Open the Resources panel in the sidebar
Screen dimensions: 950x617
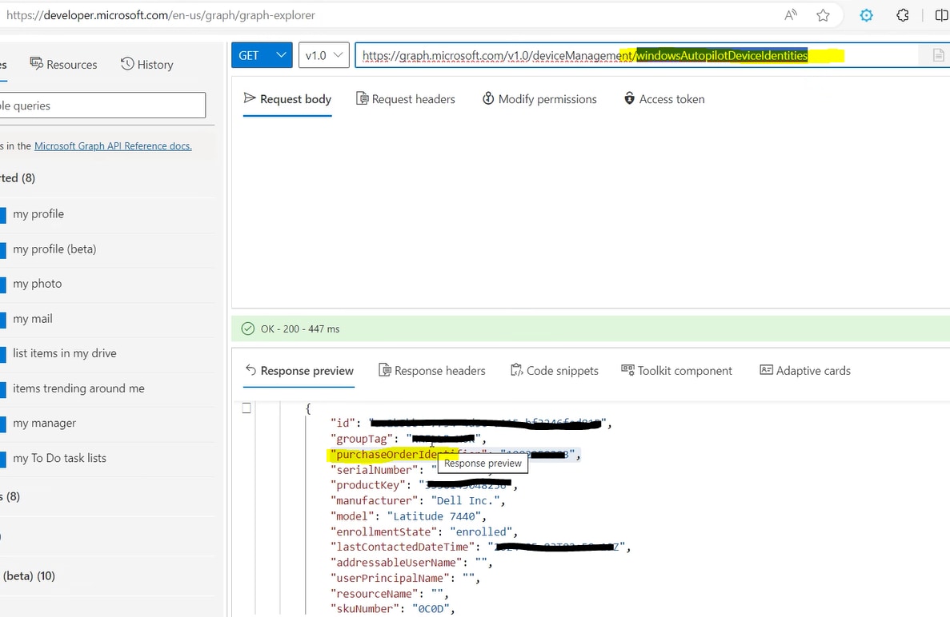64,65
